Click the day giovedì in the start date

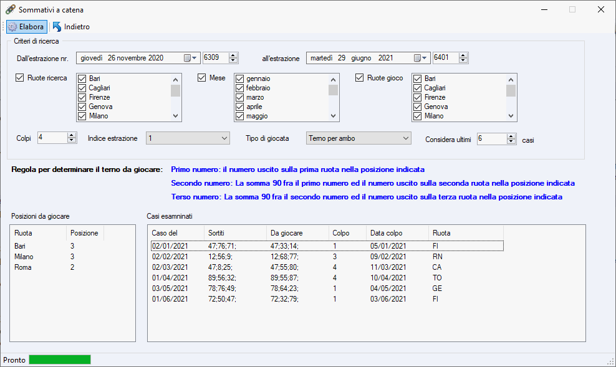[x=92, y=58]
